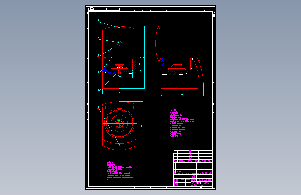The width and height of the screenshot is (301, 195).
Task: Select the top plan view with concentric circles
Action: (x=119, y=126)
